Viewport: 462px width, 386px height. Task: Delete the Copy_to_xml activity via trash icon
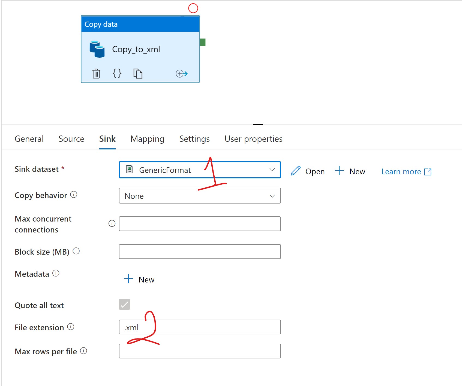click(96, 73)
